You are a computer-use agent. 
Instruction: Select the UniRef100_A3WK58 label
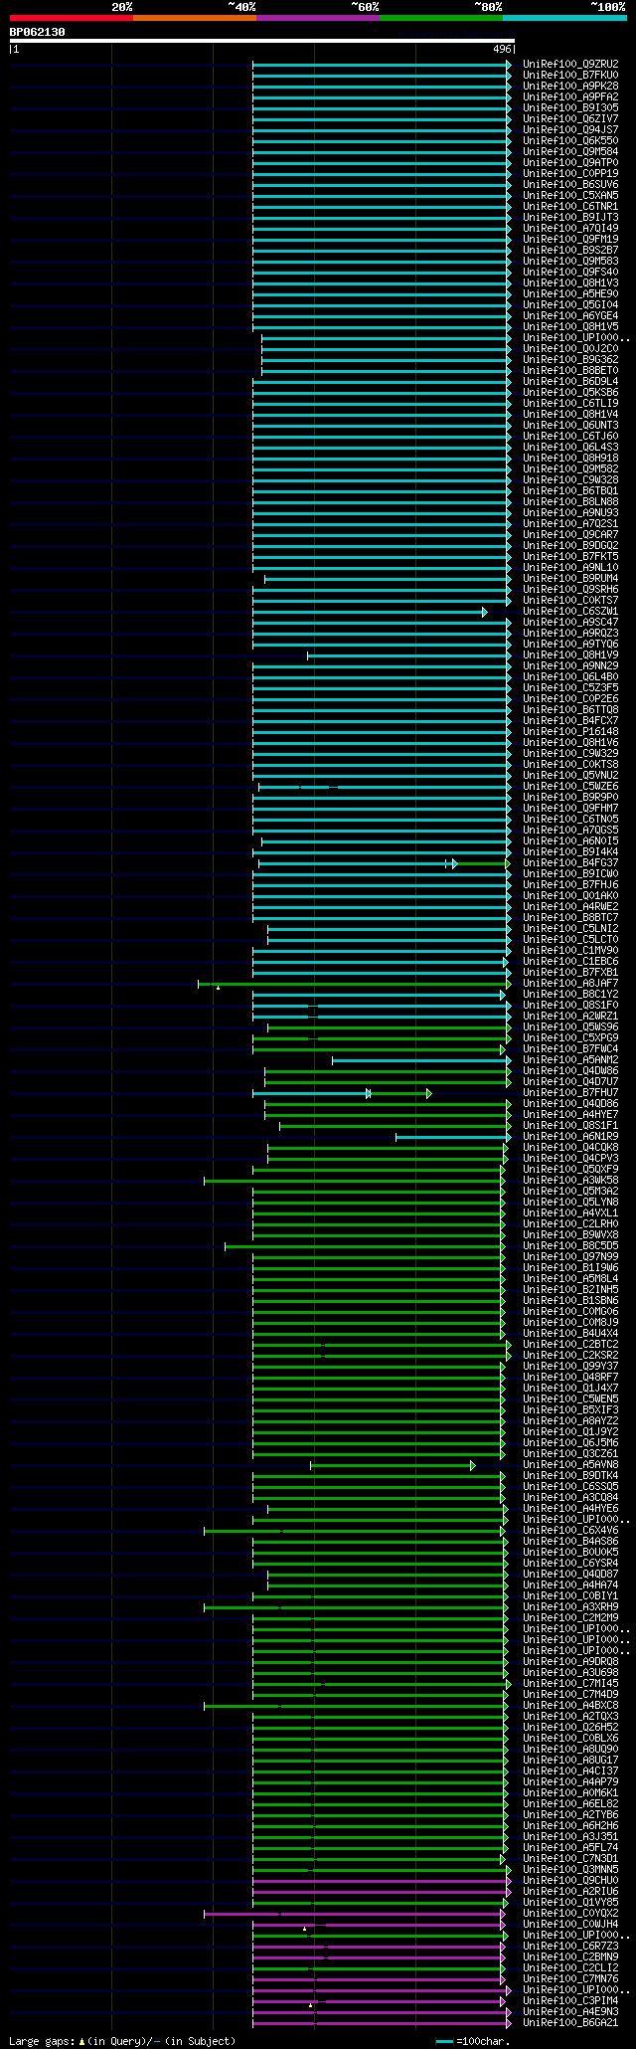[x=570, y=1180]
